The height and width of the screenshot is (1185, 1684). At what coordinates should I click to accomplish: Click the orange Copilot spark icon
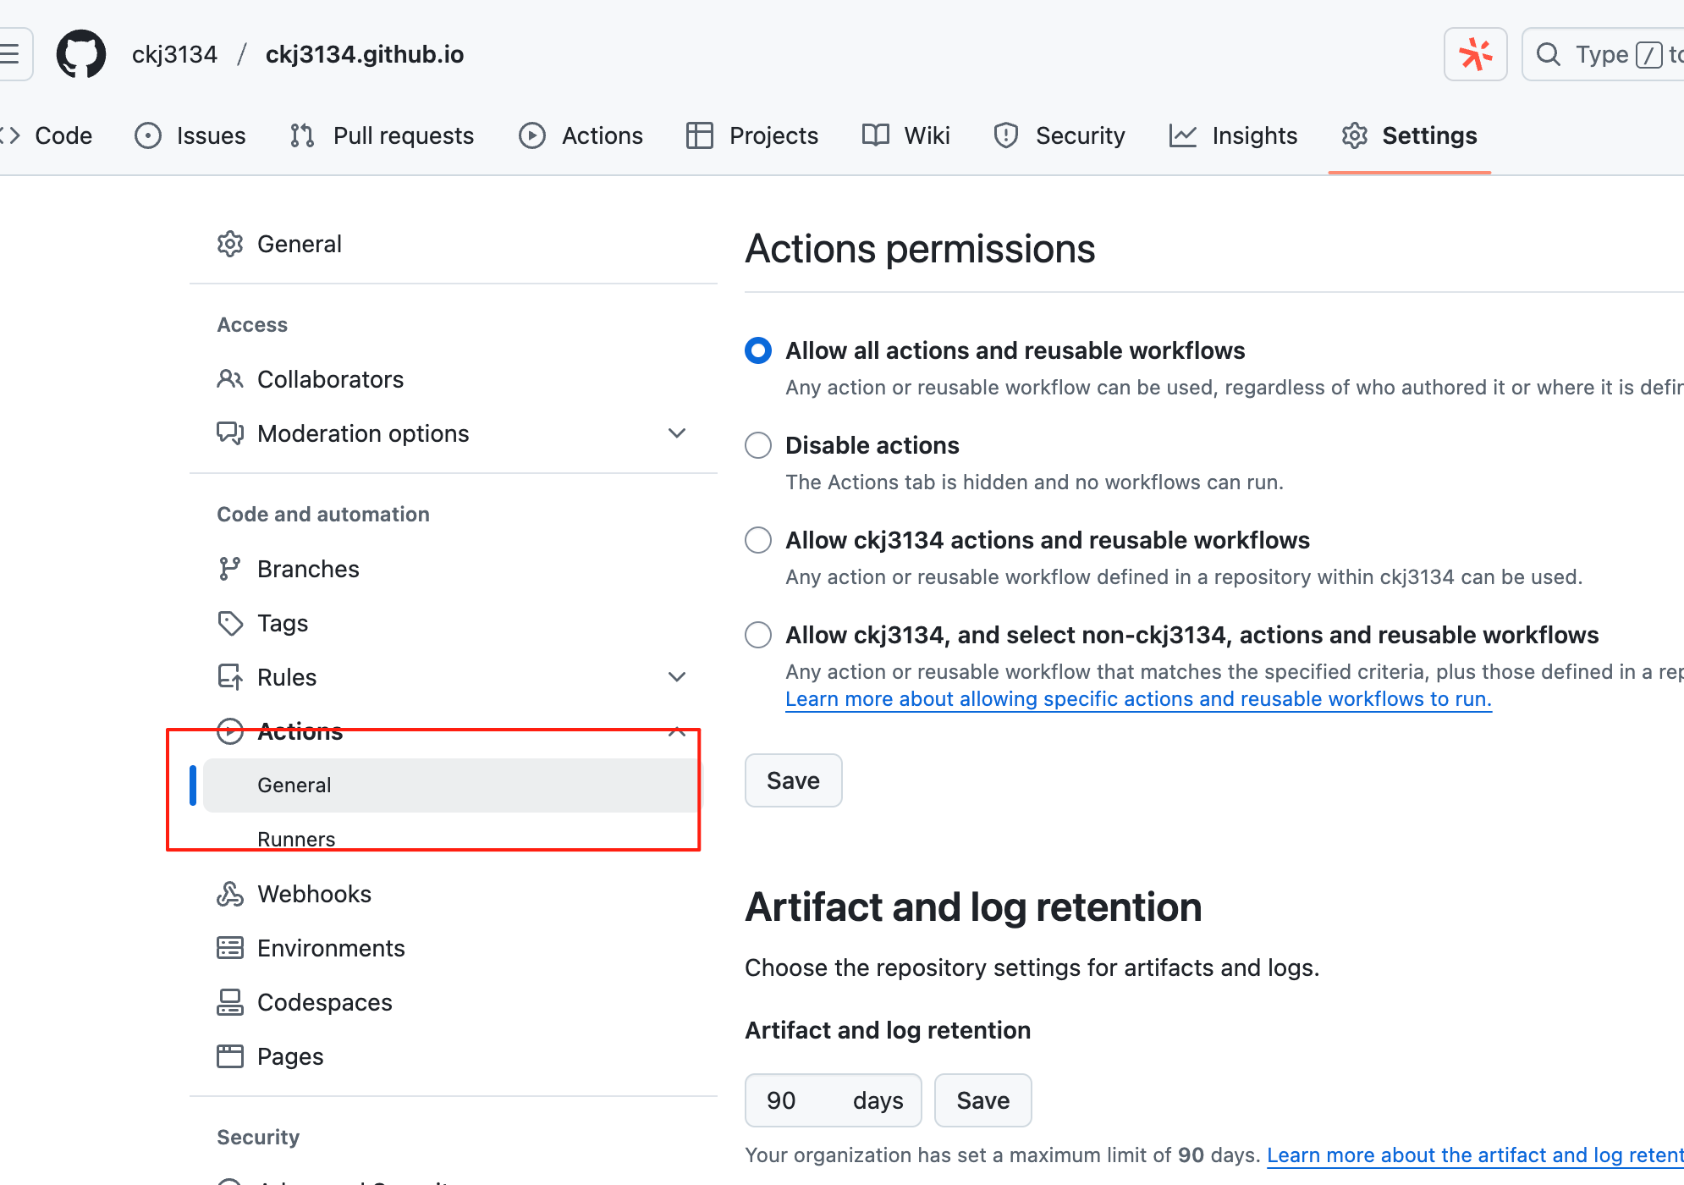pyautogui.click(x=1475, y=54)
